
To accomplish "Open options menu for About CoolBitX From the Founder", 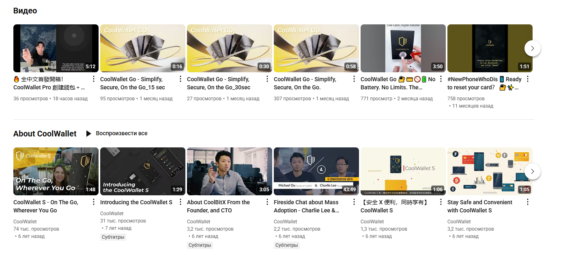I will click(x=267, y=202).
